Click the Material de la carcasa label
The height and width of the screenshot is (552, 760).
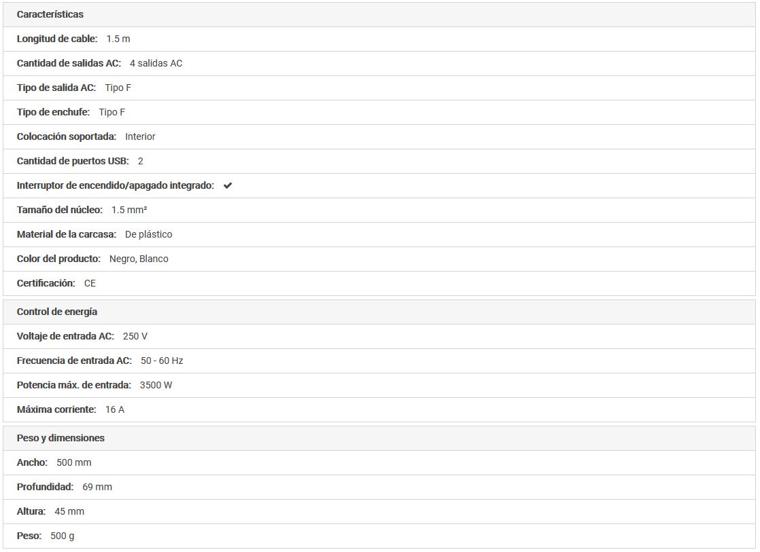[67, 234]
